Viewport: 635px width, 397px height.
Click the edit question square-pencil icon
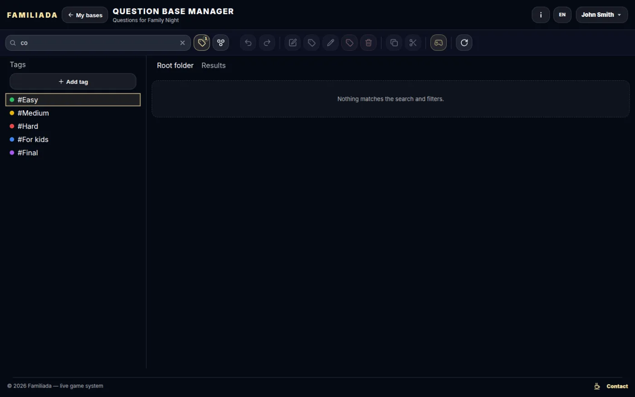pos(293,43)
